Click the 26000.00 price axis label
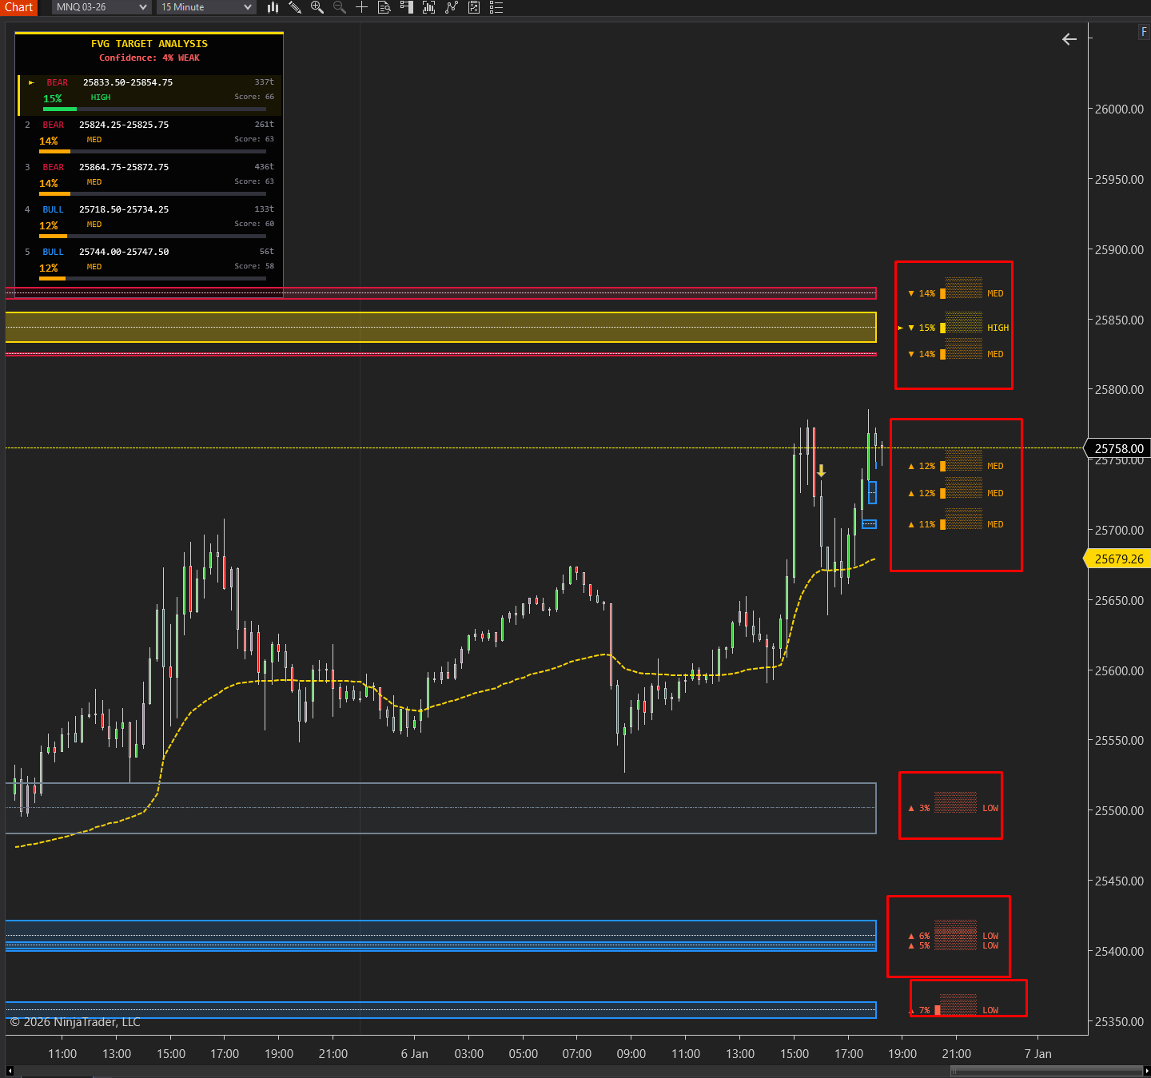This screenshot has height=1078, width=1151. 1119,109
